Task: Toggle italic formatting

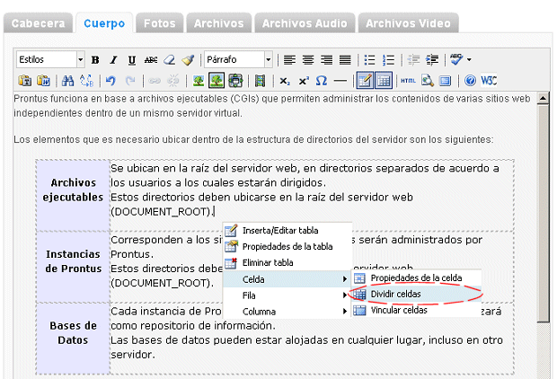Action: tap(113, 60)
